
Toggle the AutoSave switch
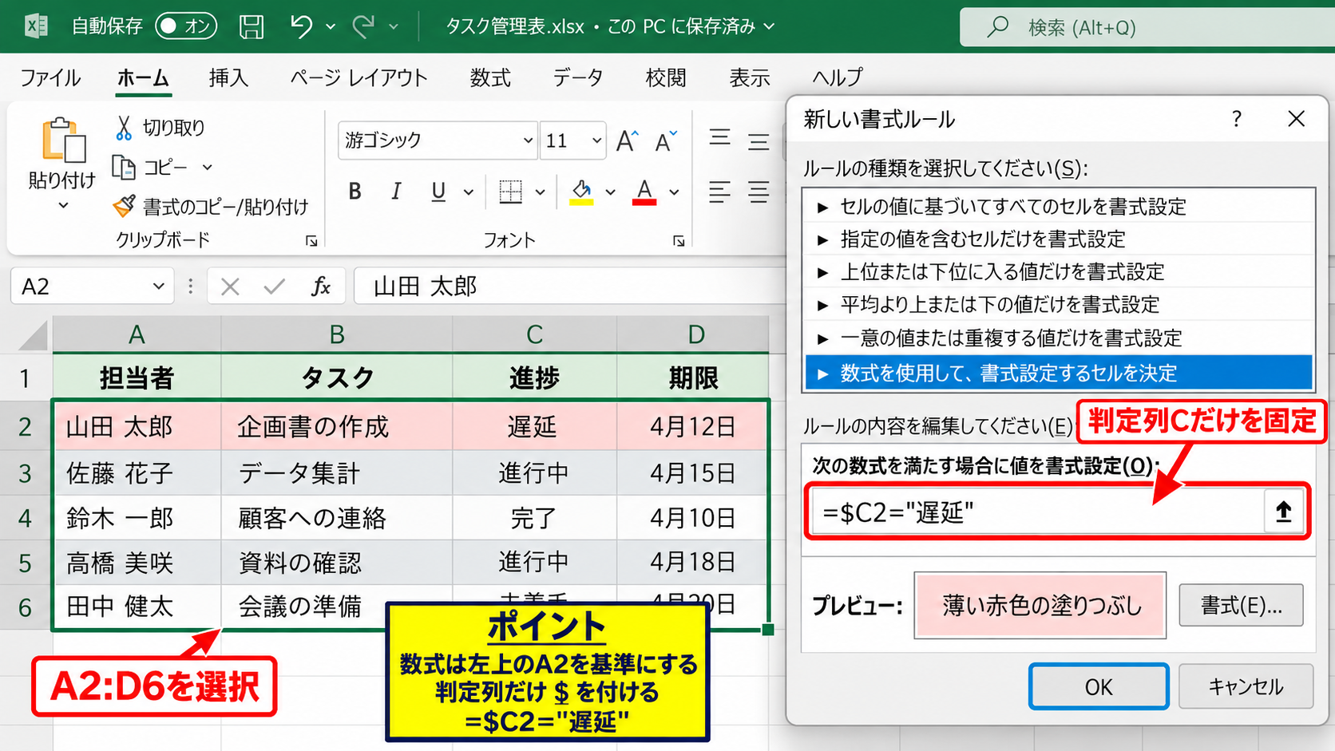pos(185,26)
